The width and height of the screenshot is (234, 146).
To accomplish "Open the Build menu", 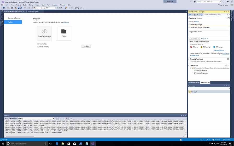I will coord(25,5).
